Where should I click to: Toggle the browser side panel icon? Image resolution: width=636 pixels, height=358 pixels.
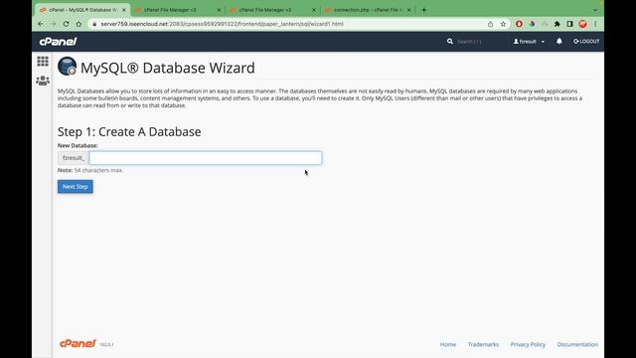click(569, 24)
